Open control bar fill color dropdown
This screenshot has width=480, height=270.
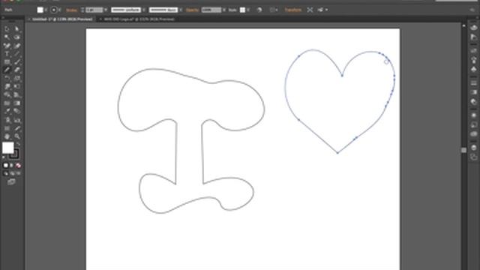point(46,10)
